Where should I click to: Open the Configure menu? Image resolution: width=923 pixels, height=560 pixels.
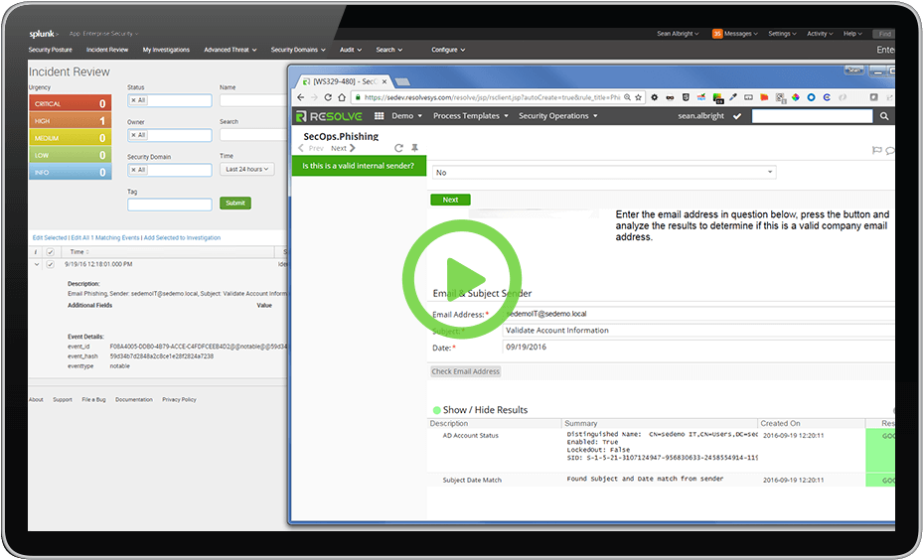448,50
